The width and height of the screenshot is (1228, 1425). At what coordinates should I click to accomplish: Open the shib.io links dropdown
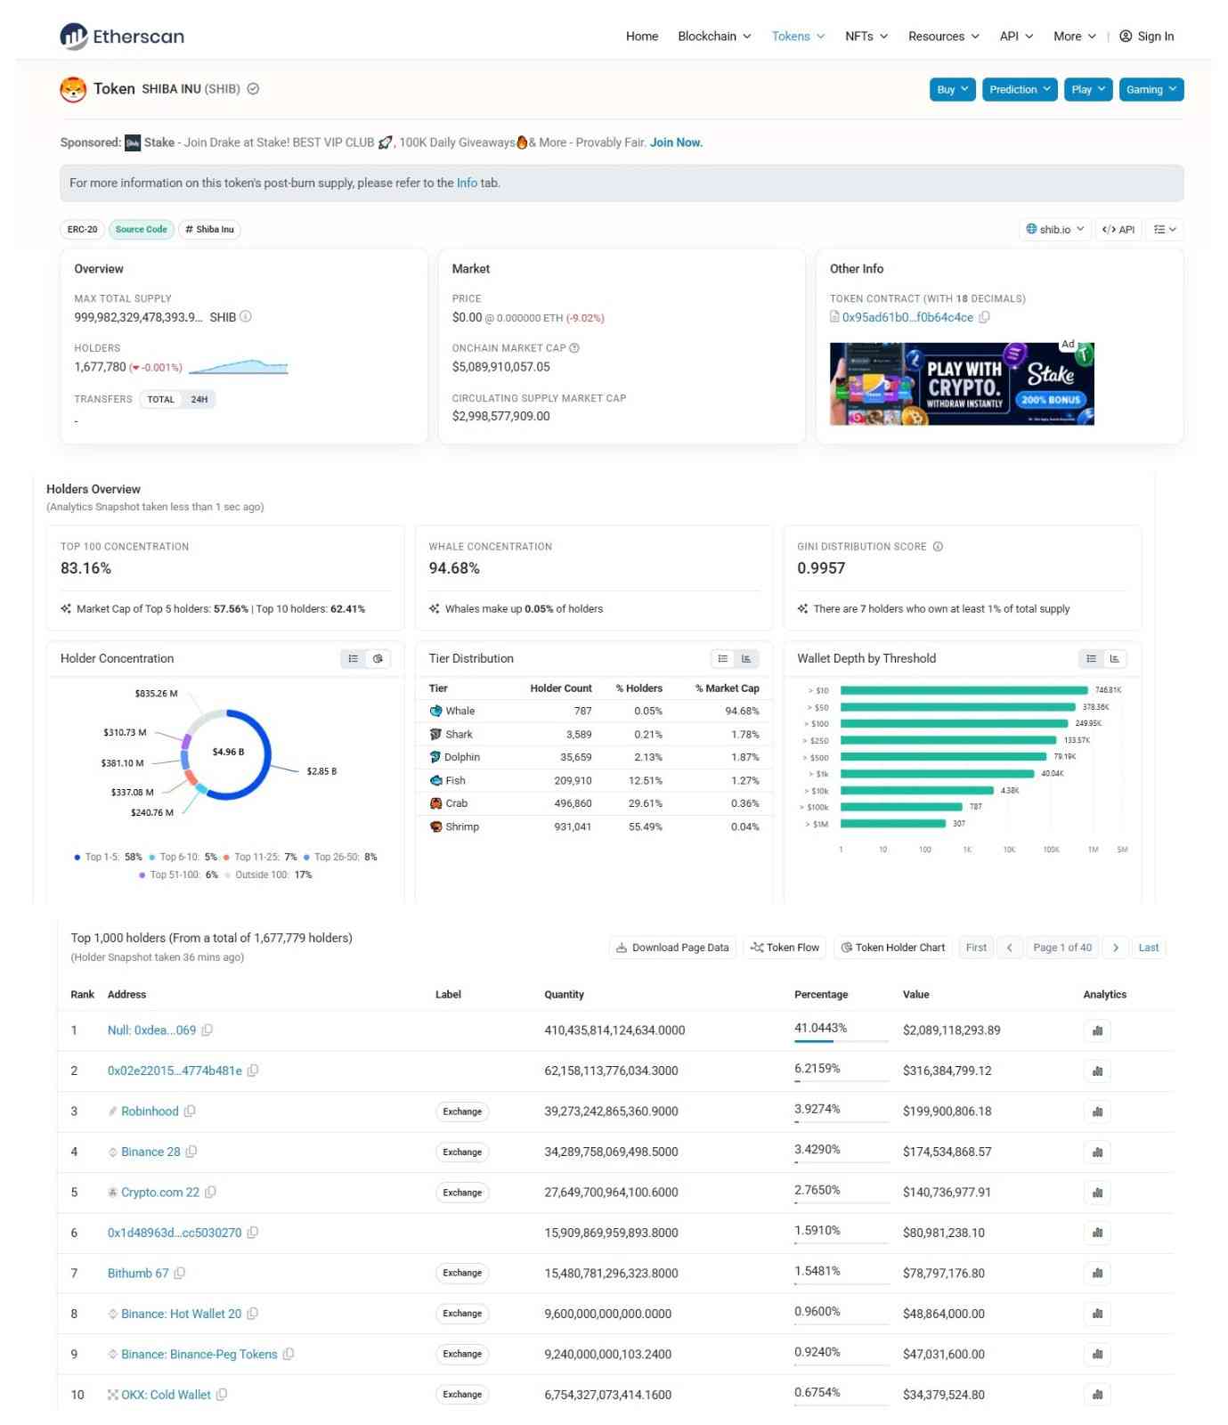(x=1054, y=229)
